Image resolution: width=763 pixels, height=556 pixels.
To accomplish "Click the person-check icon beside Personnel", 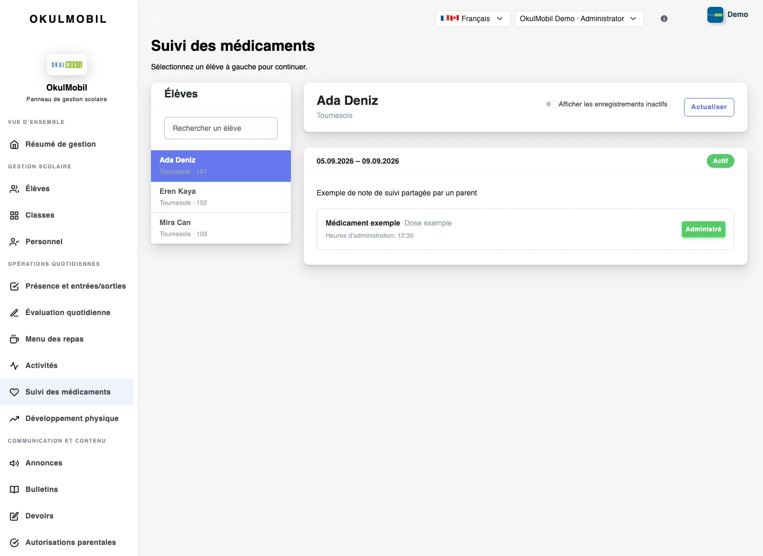I will tap(14, 242).
